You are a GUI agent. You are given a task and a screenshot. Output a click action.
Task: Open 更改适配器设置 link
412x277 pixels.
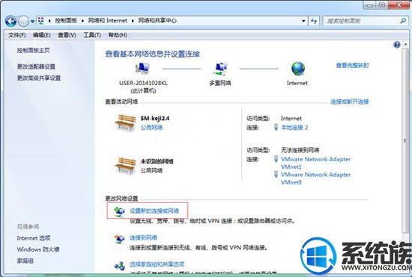[x=36, y=66]
